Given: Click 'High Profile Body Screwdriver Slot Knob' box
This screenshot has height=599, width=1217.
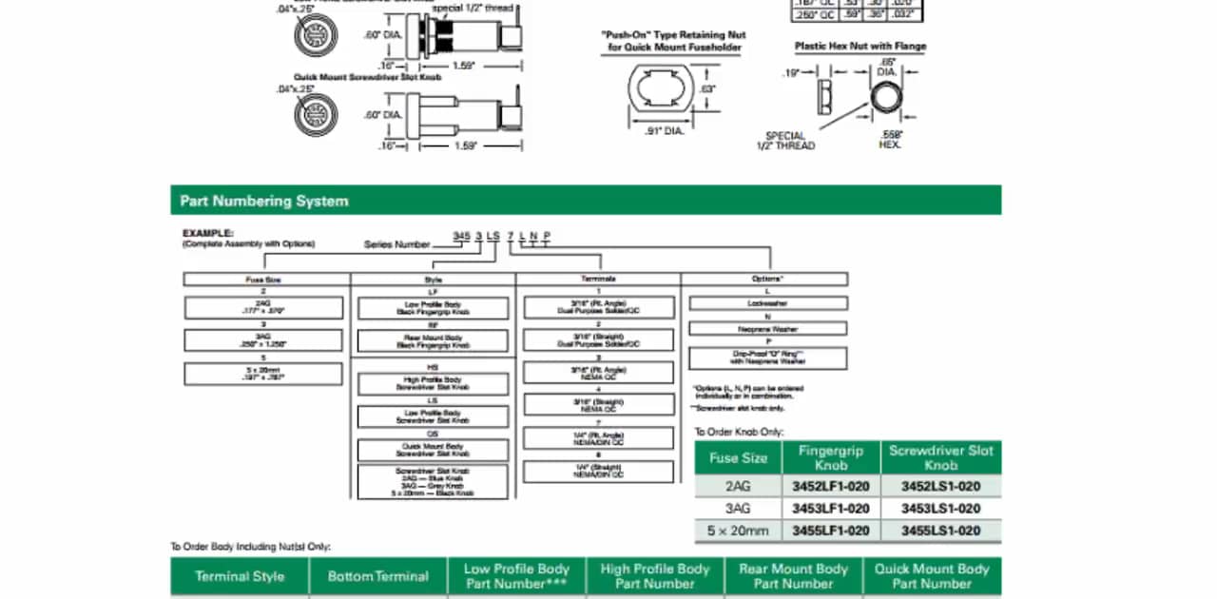Looking at the screenshot, I should click(x=433, y=384).
